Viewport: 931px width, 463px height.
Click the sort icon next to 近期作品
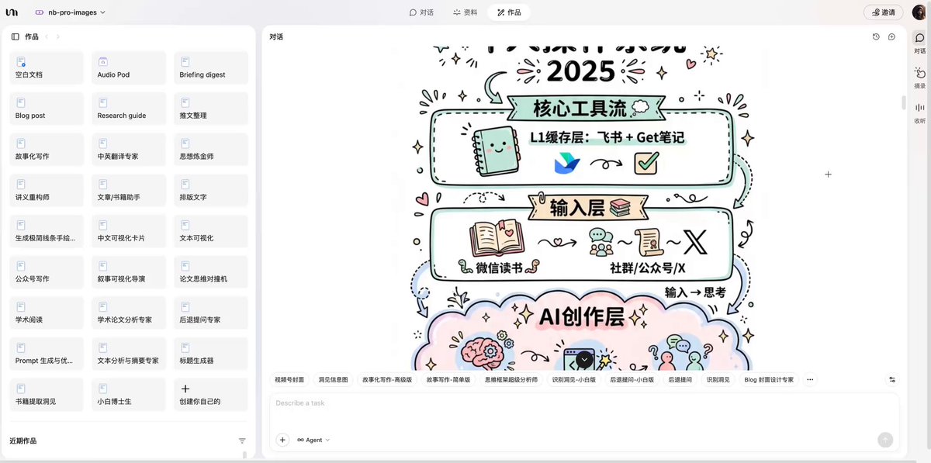coord(241,440)
